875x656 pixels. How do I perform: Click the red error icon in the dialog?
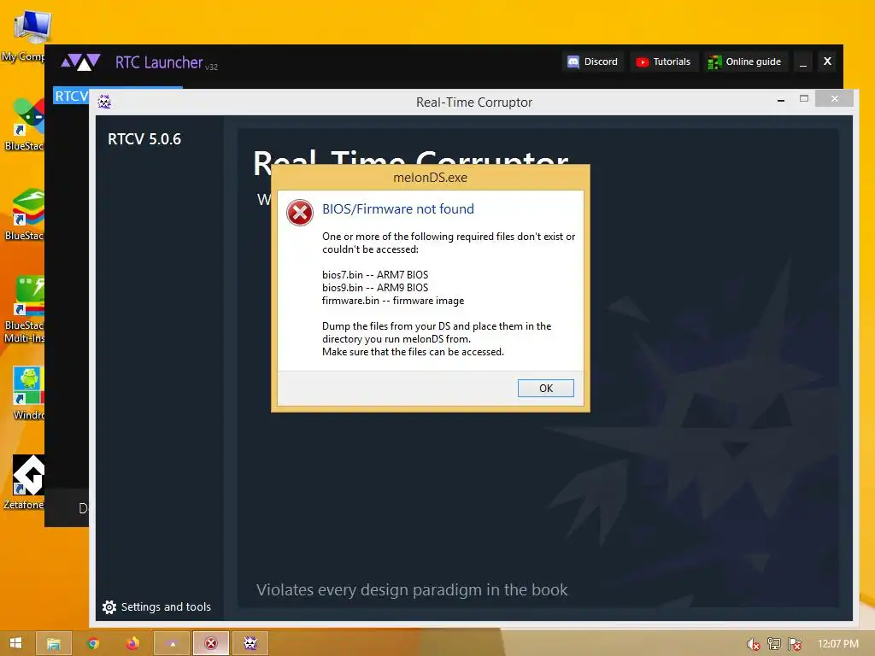[300, 213]
